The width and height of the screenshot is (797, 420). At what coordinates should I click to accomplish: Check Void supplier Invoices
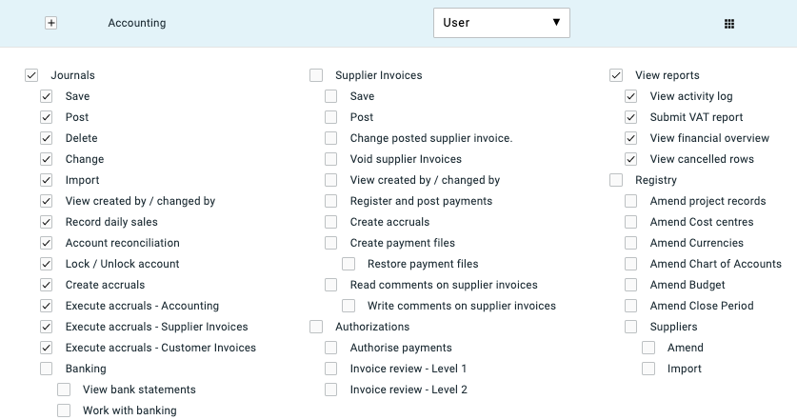331,159
